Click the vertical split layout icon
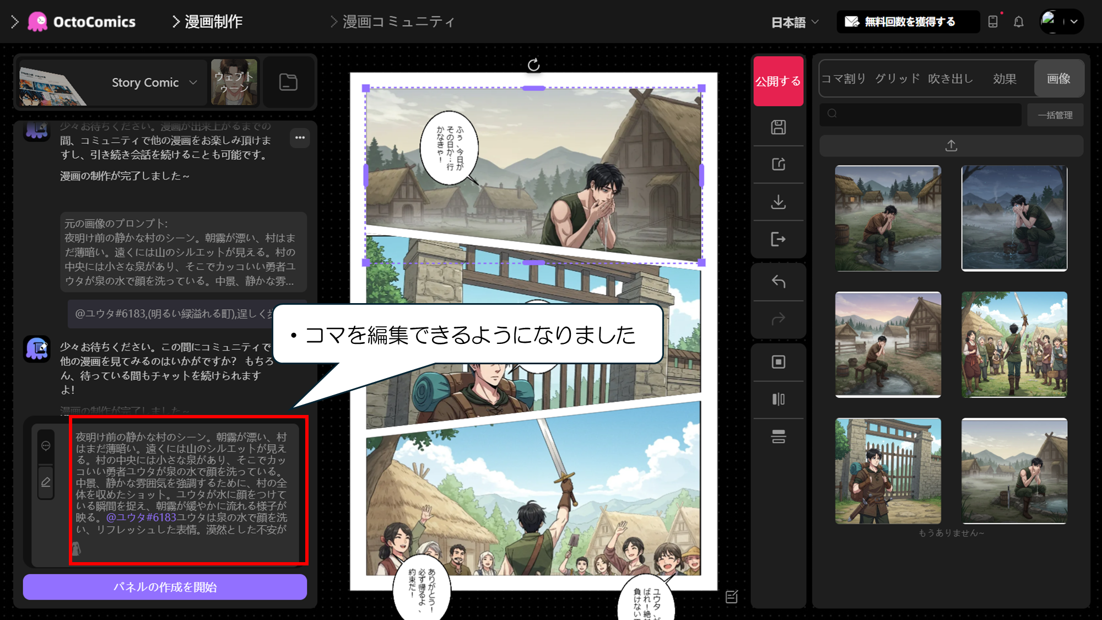This screenshot has width=1102, height=620. pyautogui.click(x=778, y=399)
